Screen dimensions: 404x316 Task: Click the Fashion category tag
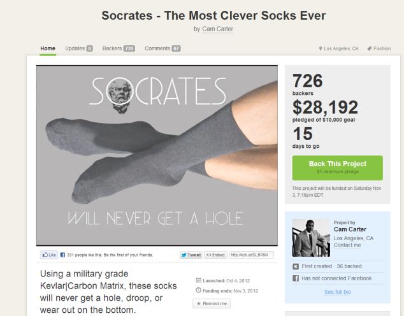point(379,48)
